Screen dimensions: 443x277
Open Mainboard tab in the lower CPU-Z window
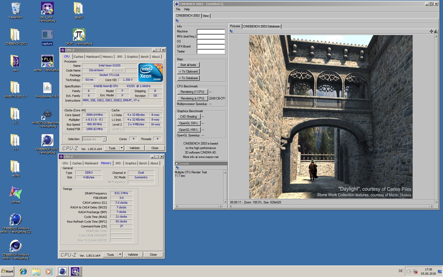click(91, 163)
